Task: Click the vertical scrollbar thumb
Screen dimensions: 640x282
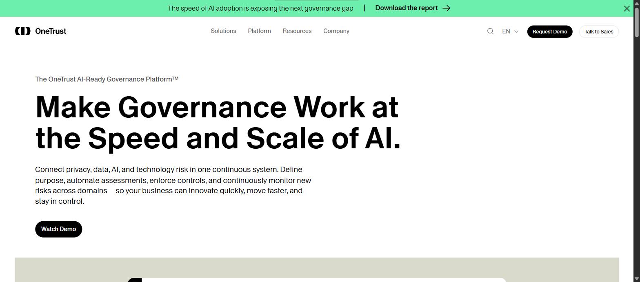Action: point(637,22)
